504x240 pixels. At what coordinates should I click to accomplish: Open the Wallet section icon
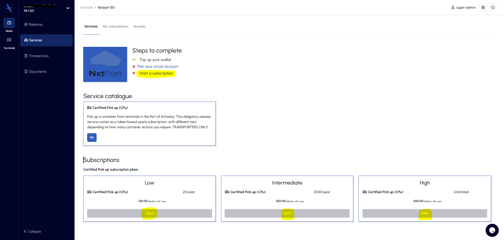[x=9, y=23]
